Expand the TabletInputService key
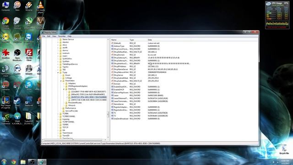The image size is (293, 165). click(x=58, y=64)
